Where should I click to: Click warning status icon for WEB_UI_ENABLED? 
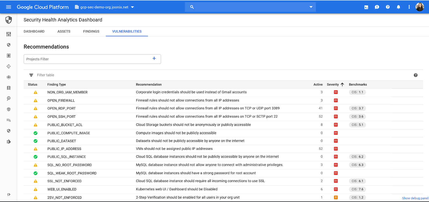35,189
